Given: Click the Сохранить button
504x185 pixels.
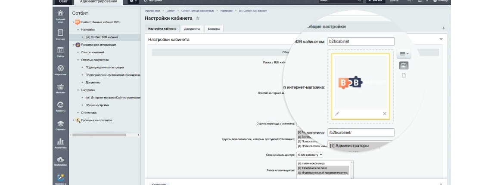Looking at the screenshot, I should [x=159, y=184].
